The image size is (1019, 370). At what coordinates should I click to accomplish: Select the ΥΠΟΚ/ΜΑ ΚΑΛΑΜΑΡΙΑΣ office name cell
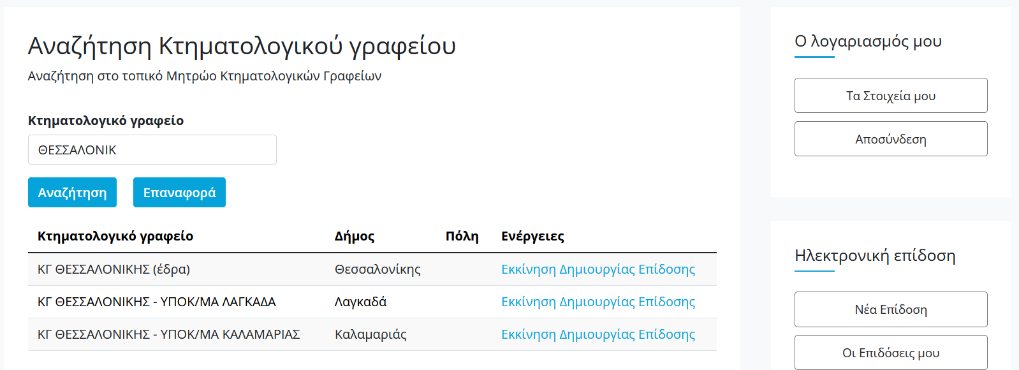click(x=168, y=334)
